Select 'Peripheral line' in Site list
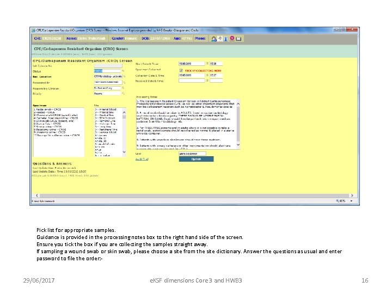 [x=106, y=130]
